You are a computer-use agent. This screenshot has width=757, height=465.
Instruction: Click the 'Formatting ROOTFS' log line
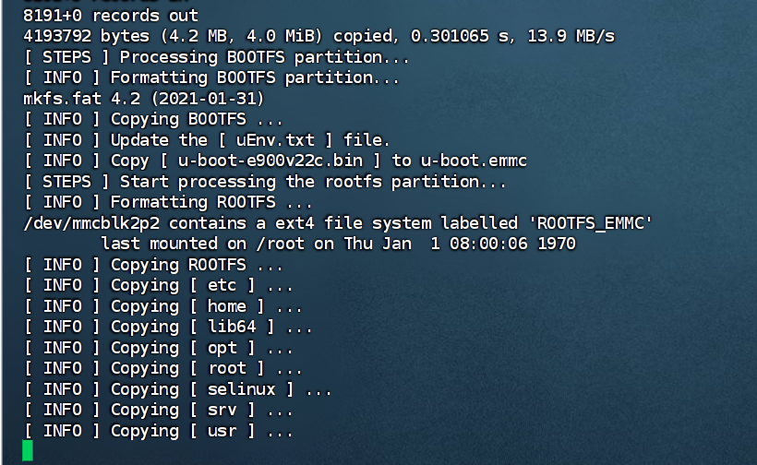168,202
